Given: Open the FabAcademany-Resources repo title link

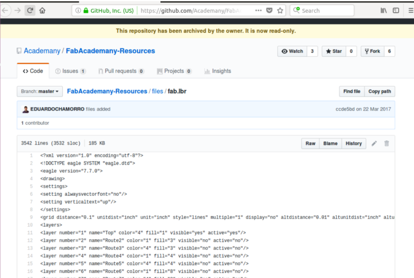Looking at the screenshot, I should (110, 51).
